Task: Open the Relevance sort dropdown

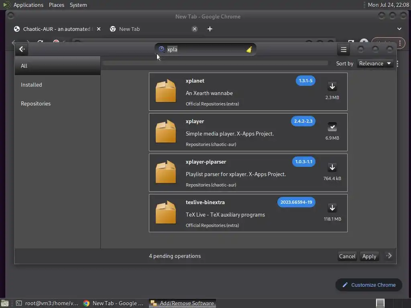Action: coord(375,64)
